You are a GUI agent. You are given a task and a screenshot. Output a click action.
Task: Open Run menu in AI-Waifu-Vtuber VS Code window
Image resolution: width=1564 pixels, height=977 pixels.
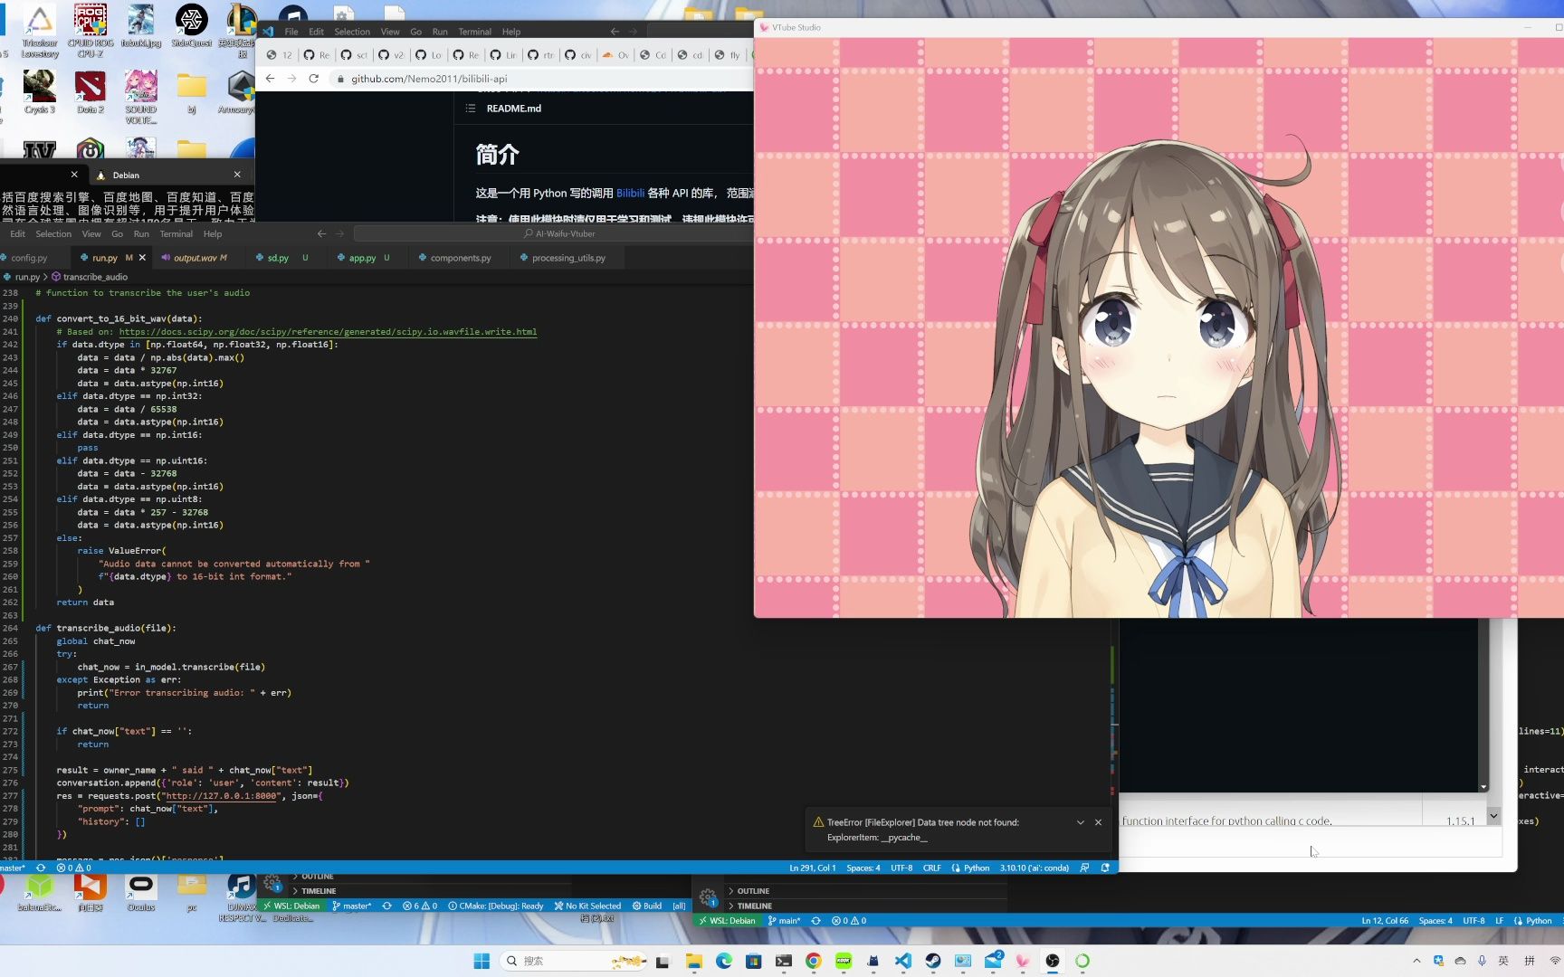pos(141,234)
